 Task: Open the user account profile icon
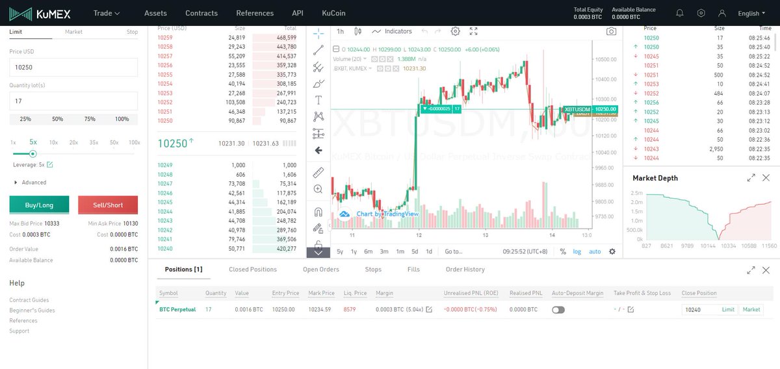click(x=721, y=13)
